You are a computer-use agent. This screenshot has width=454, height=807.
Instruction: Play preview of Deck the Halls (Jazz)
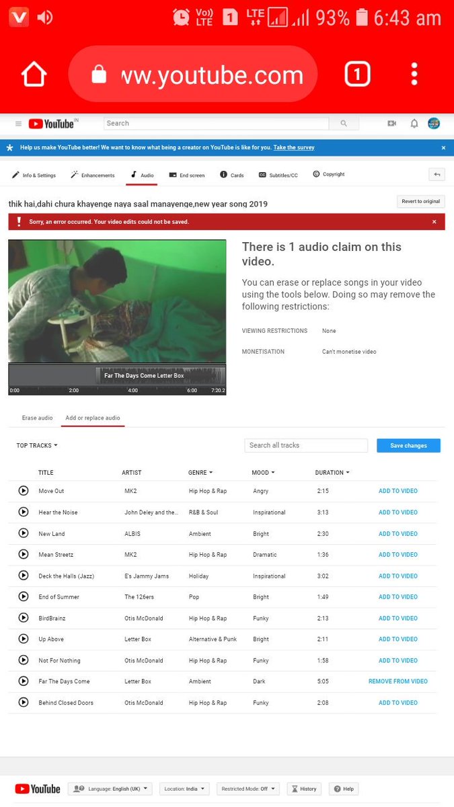coord(24,576)
